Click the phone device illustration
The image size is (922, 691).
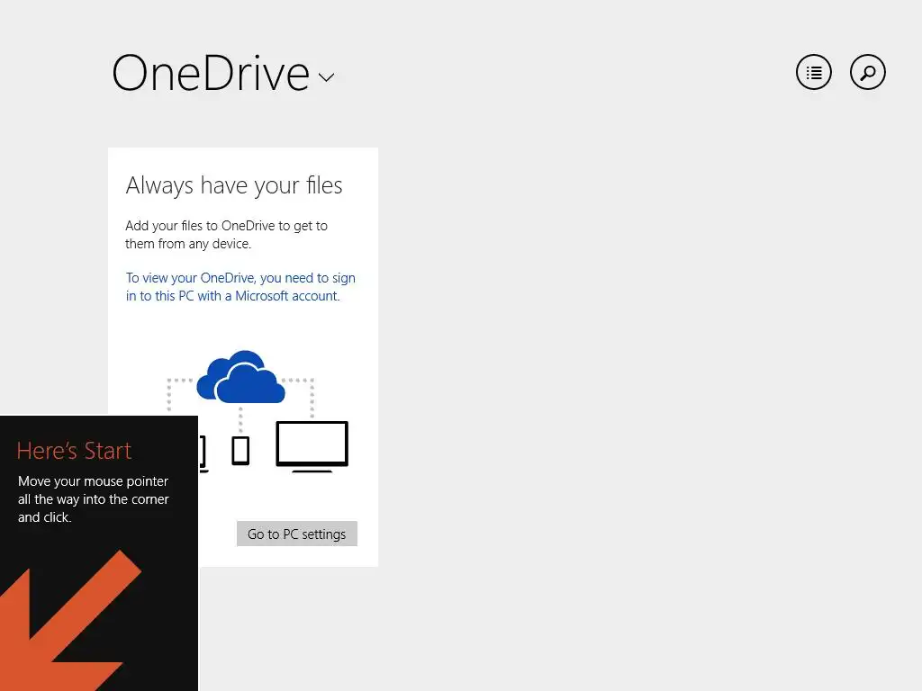click(x=240, y=451)
